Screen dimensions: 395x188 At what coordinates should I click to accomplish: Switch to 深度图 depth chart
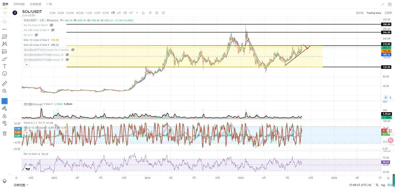388,13
